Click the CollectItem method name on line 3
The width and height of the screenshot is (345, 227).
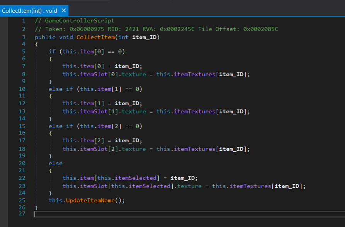click(x=96, y=37)
